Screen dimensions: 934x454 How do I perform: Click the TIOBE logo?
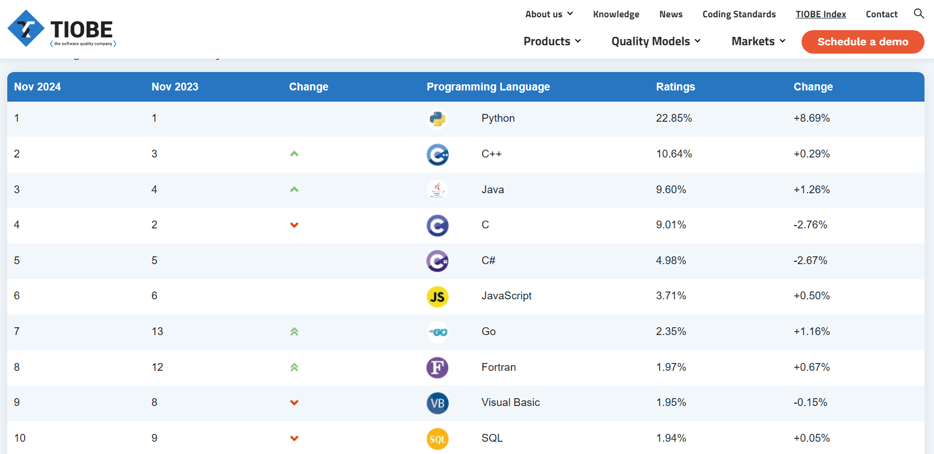[x=61, y=28]
